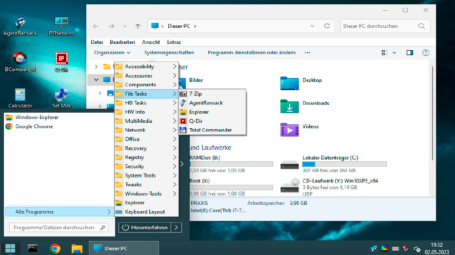Click the Explorer vertical scrollbar
This screenshot has width=455, height=255.
(433, 113)
